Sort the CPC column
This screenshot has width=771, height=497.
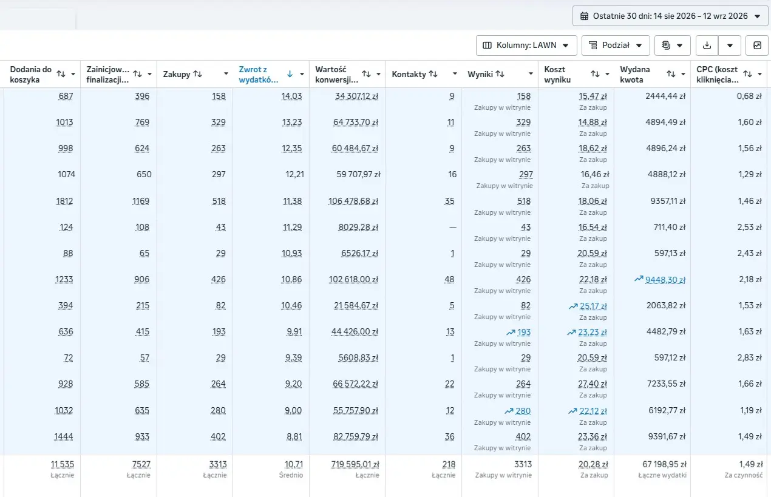(747, 74)
